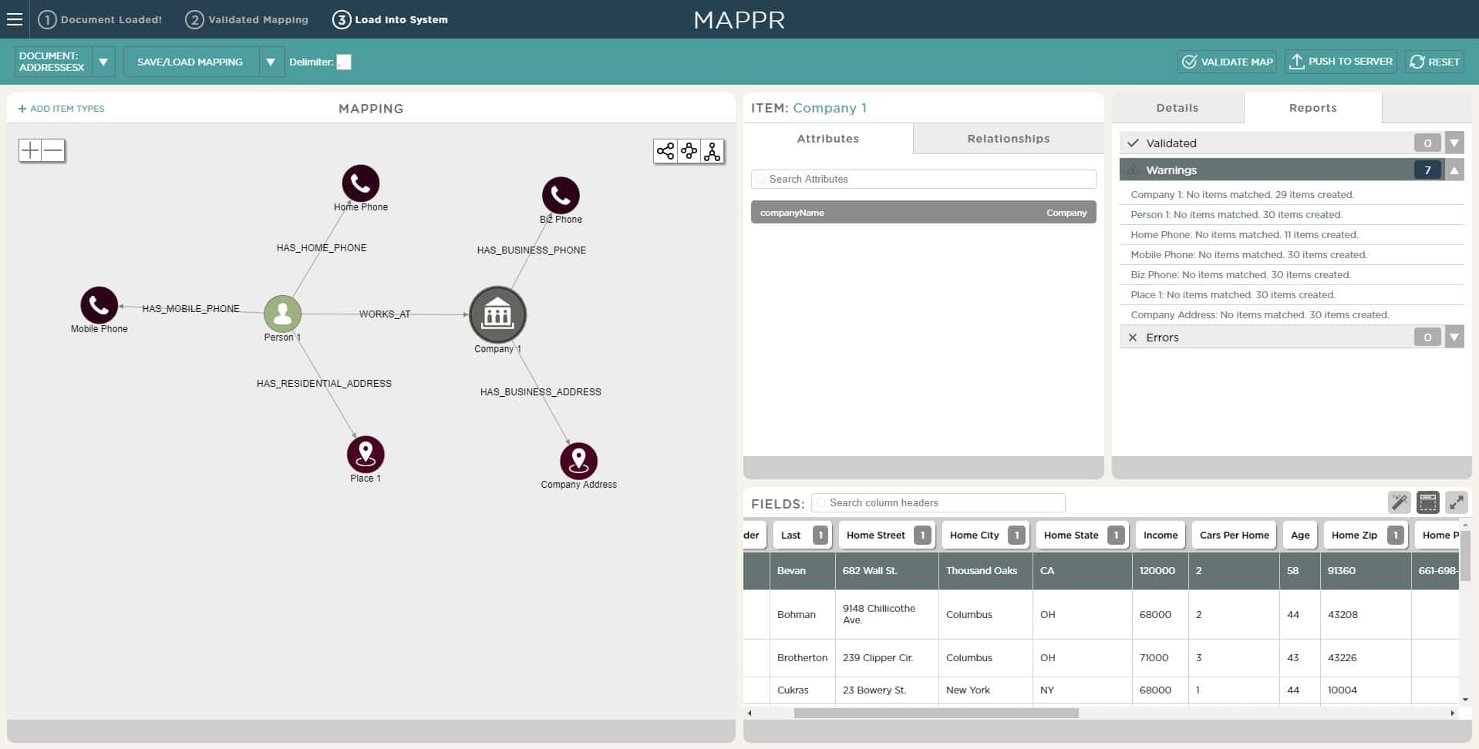Apply the radial graph layout icon
The width and height of the screenshot is (1479, 749).
689,151
